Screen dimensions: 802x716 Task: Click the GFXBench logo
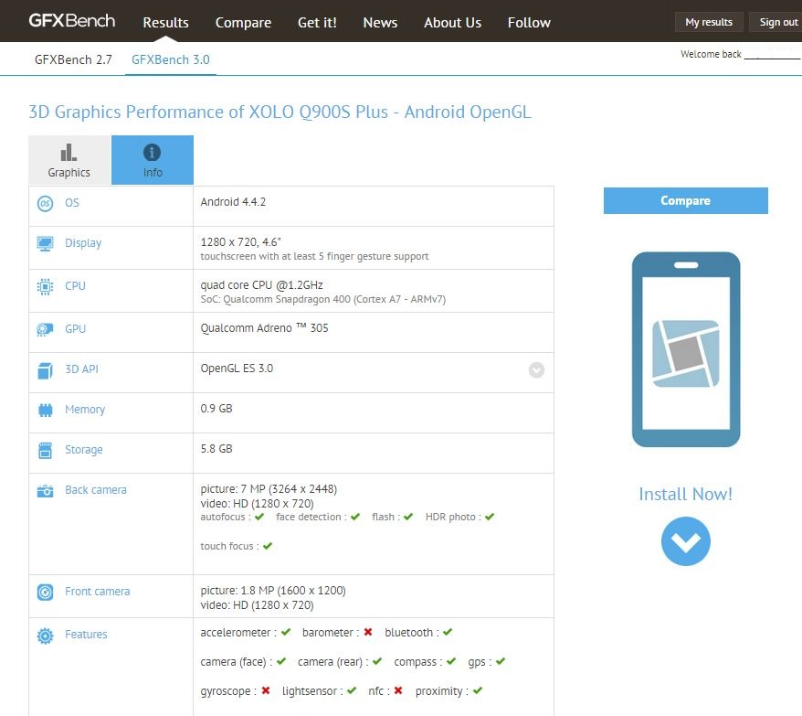(x=71, y=21)
